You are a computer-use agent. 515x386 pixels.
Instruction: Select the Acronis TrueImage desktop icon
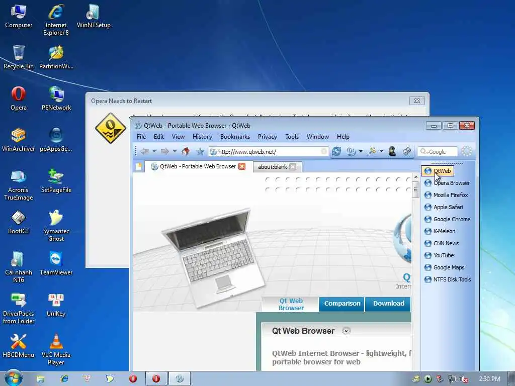[19, 185]
